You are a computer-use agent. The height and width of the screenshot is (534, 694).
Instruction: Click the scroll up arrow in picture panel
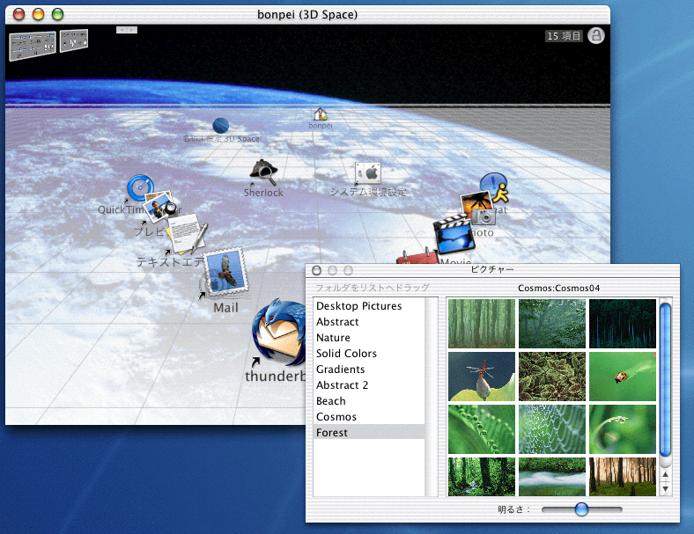665,475
